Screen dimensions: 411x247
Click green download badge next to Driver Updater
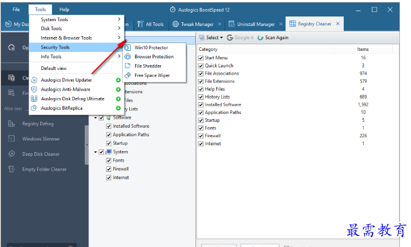tap(118, 80)
